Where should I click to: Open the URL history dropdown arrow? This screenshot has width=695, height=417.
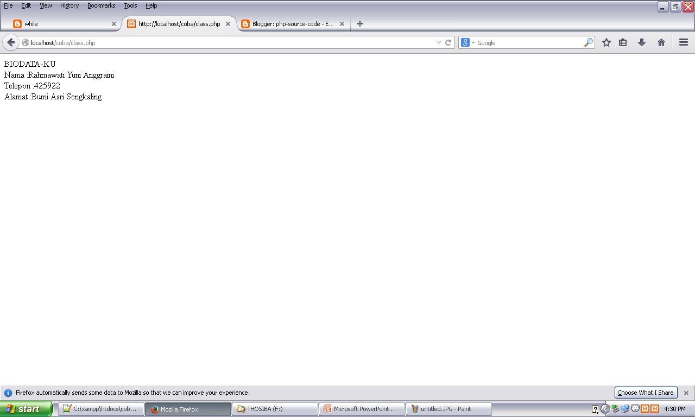coord(439,42)
